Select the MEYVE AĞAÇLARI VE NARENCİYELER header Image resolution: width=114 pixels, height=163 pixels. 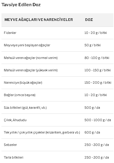(39, 20)
